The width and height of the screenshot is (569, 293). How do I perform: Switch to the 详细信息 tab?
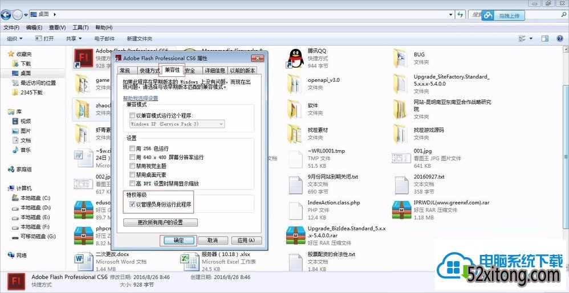pyautogui.click(x=215, y=71)
